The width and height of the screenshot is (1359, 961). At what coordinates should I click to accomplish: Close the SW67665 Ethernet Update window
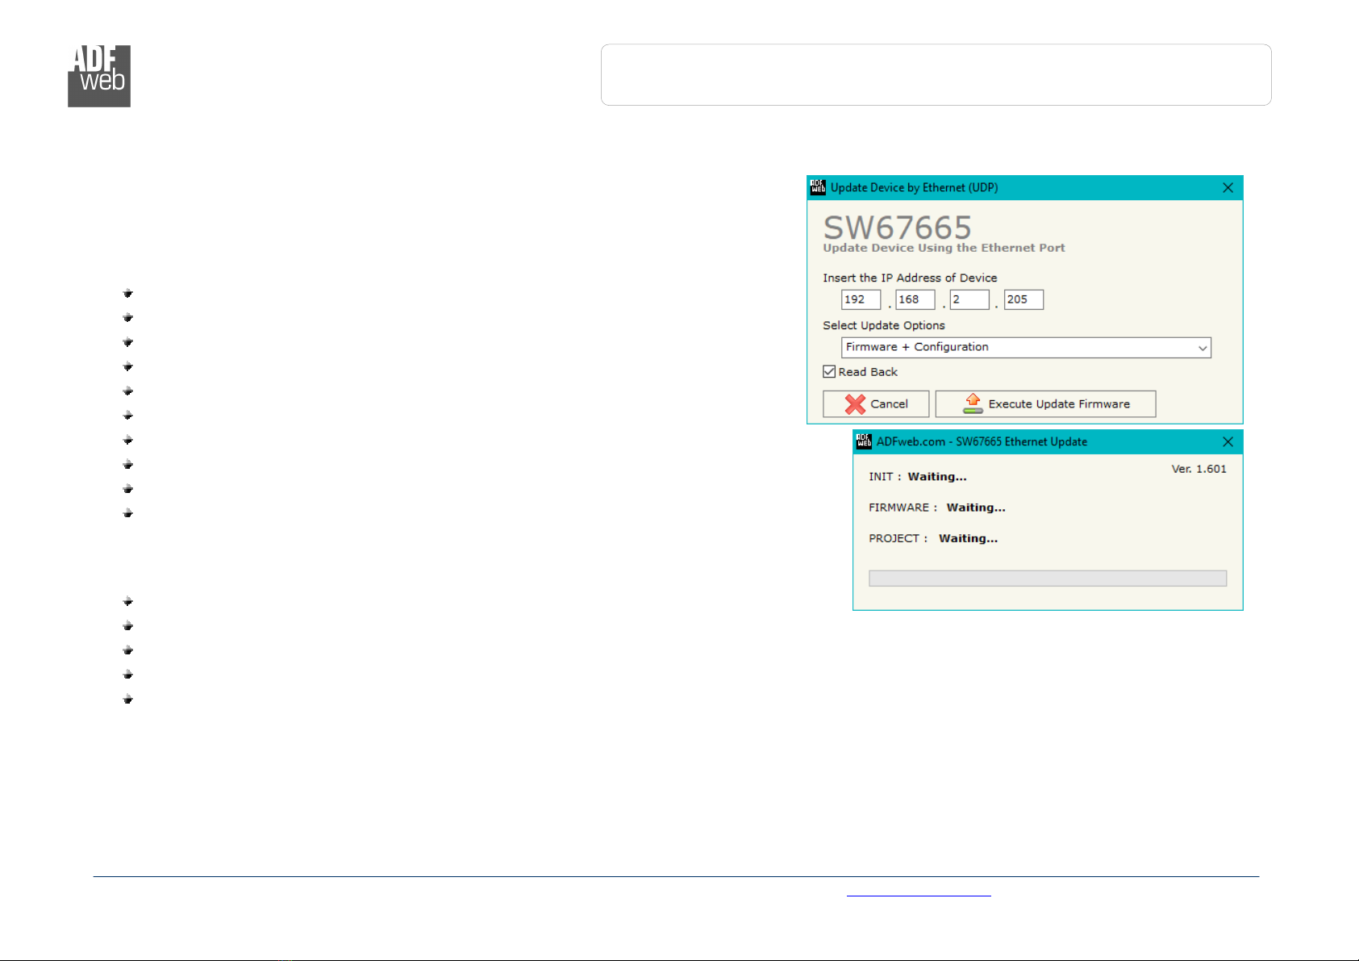pyautogui.click(x=1228, y=441)
